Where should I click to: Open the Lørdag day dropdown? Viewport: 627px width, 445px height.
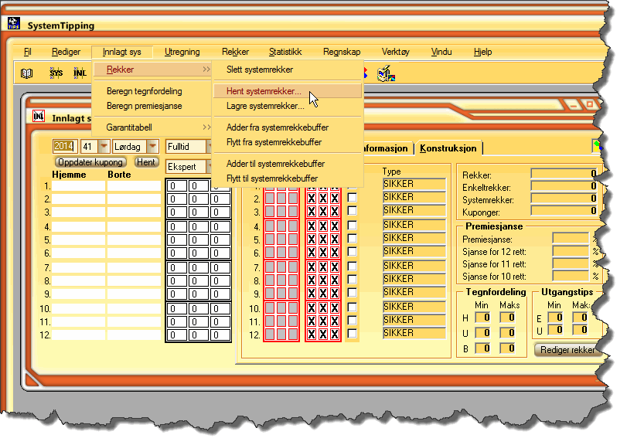(153, 147)
